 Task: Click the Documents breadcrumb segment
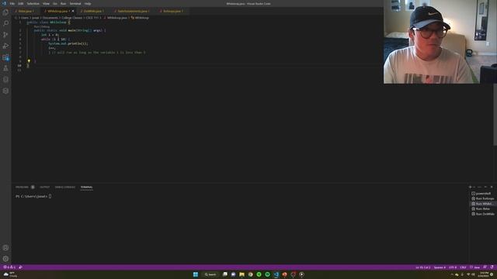pos(50,18)
